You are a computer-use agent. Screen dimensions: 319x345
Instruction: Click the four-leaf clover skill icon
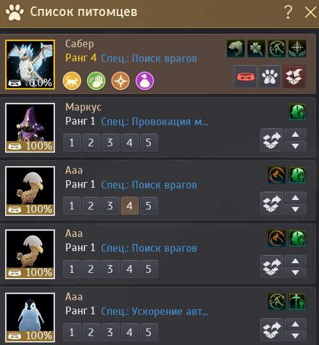tap(256, 49)
